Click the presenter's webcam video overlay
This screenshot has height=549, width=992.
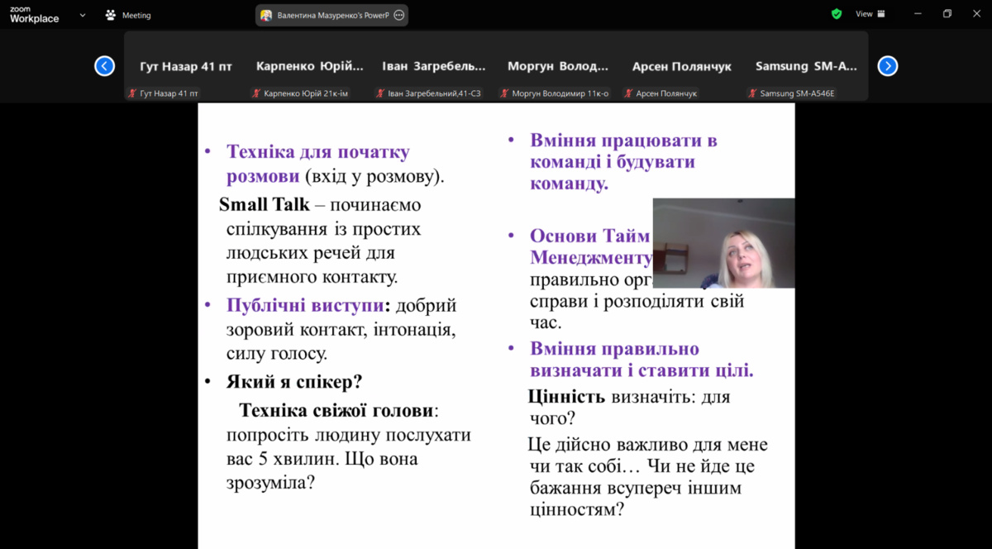pyautogui.click(x=723, y=243)
